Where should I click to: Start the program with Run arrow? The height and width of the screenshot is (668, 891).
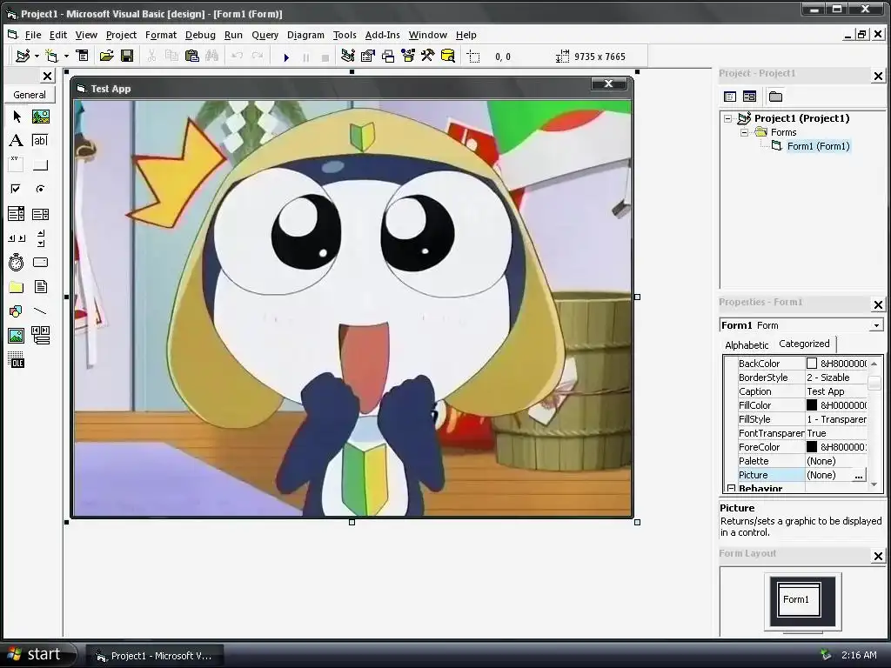coord(286,57)
